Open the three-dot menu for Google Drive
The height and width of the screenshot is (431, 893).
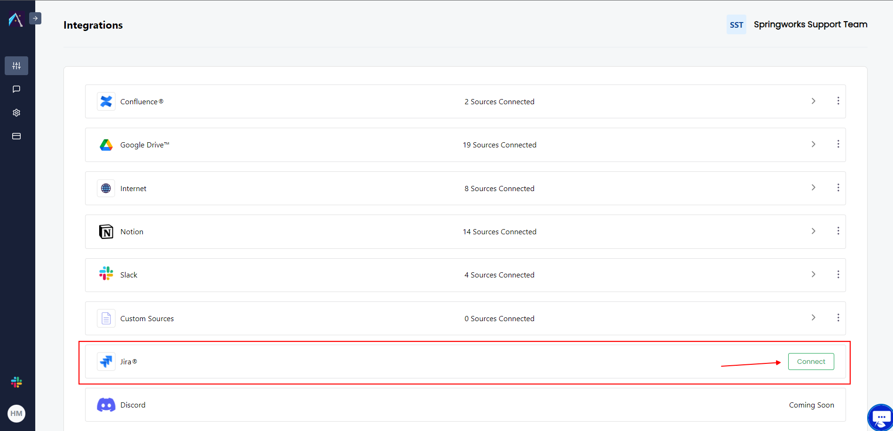[x=838, y=144]
